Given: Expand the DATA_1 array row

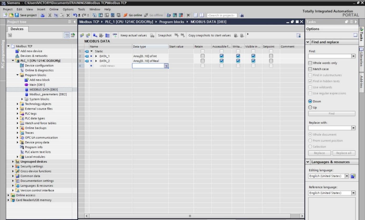Looking at the screenshot, I should pos(96,56).
